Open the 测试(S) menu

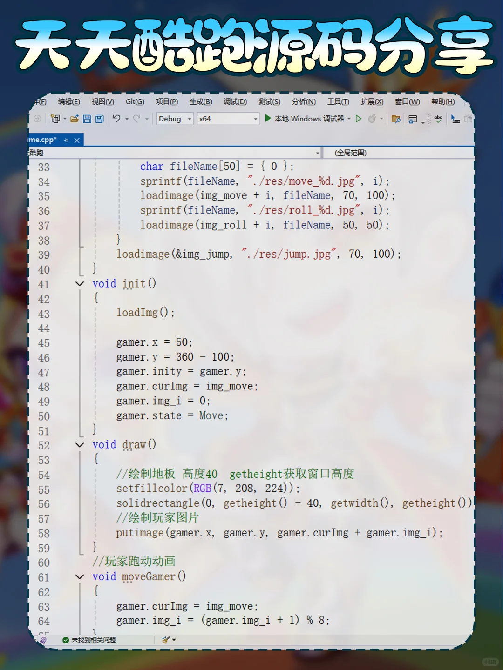click(x=269, y=102)
